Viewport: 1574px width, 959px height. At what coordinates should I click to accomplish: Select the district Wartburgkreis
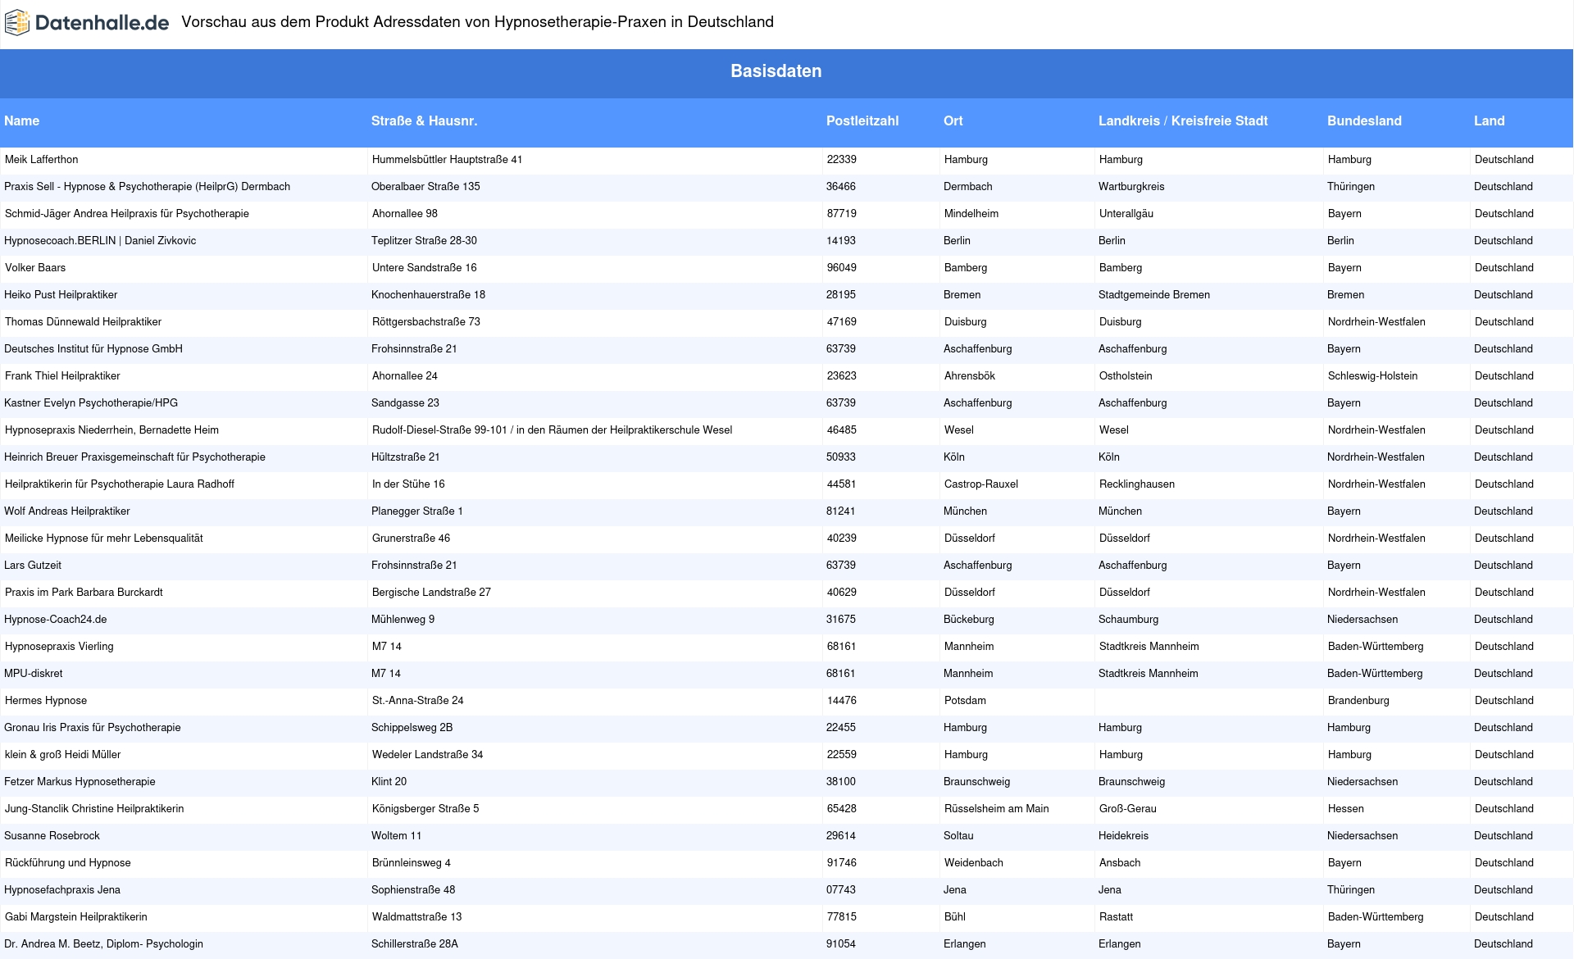click(1131, 187)
